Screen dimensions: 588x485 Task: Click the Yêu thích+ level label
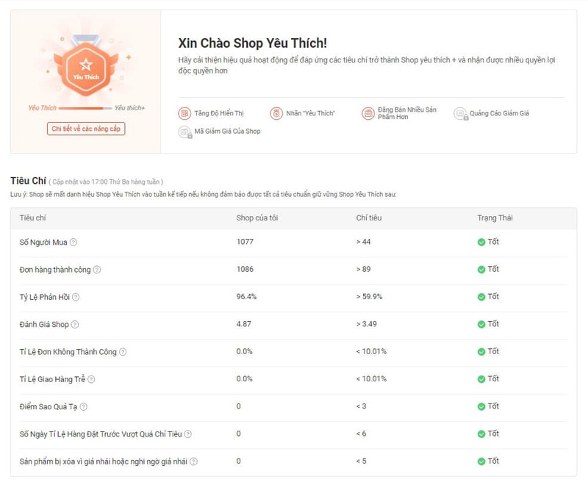pos(130,108)
